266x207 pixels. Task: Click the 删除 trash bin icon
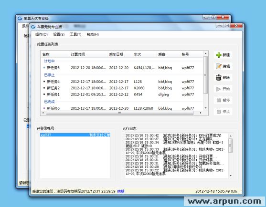tap(219, 77)
